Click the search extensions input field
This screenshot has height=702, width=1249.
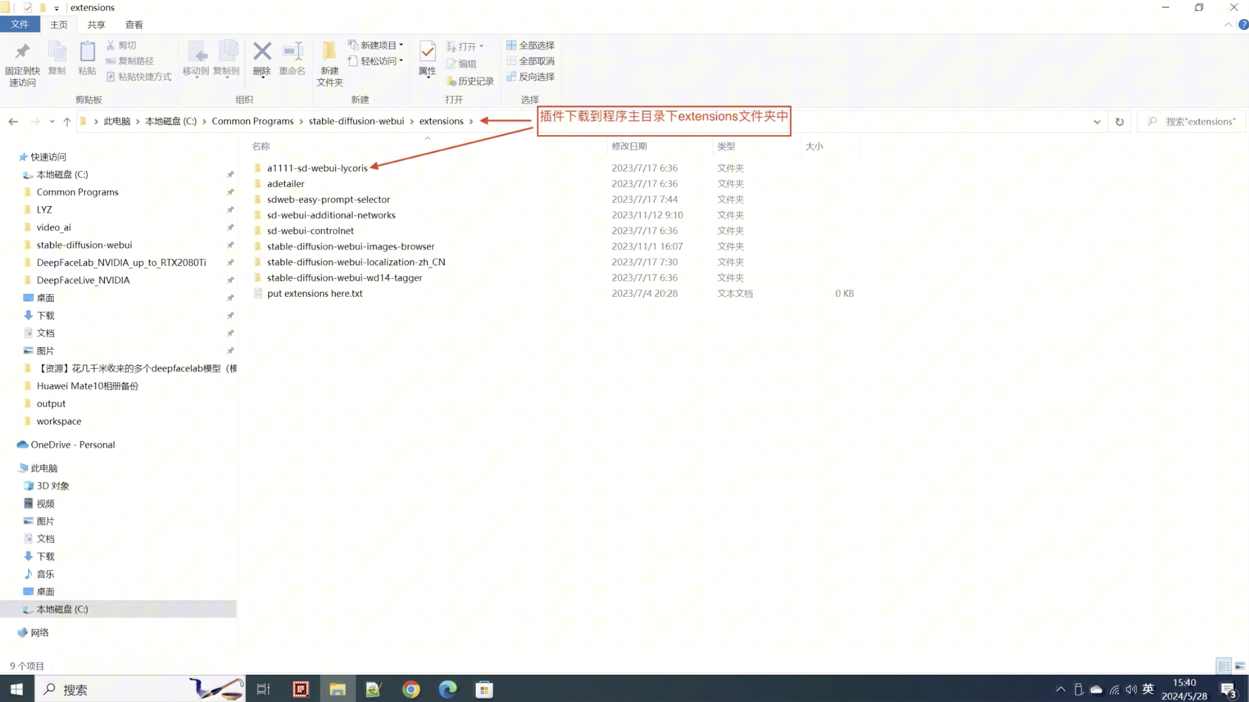[1193, 121]
